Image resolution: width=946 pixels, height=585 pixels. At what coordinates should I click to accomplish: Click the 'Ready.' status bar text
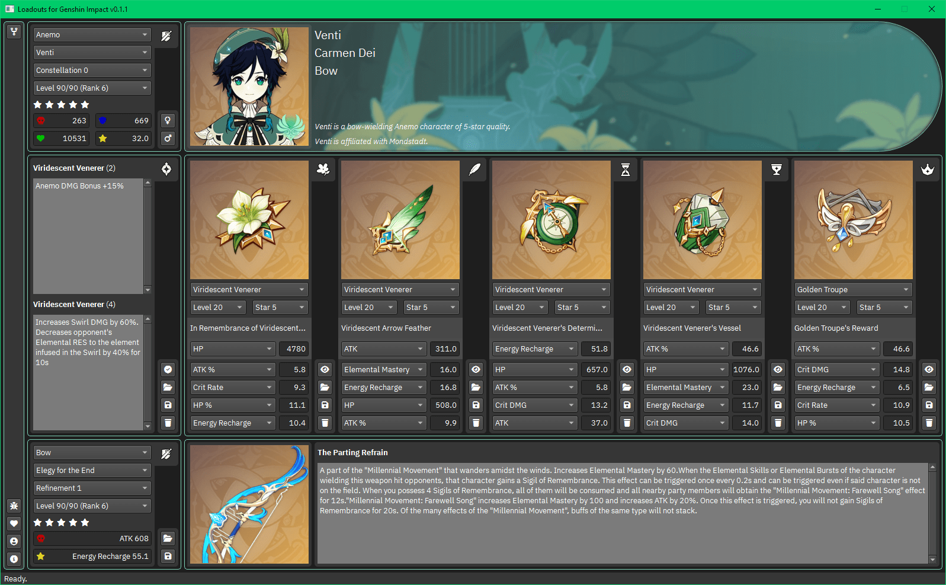15,578
